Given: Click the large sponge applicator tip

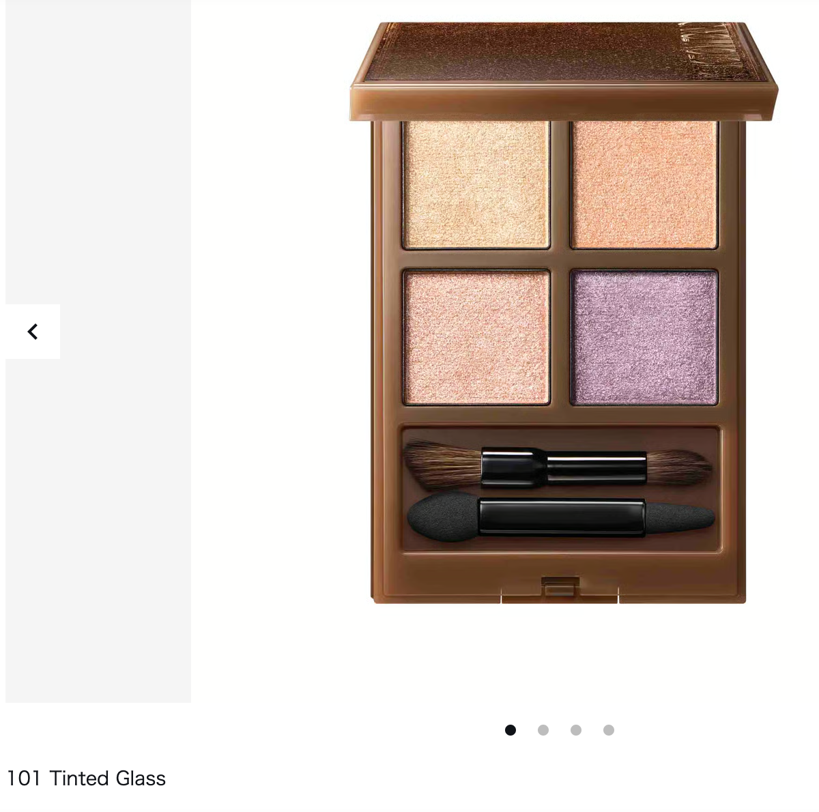Looking at the screenshot, I should 443,517.
